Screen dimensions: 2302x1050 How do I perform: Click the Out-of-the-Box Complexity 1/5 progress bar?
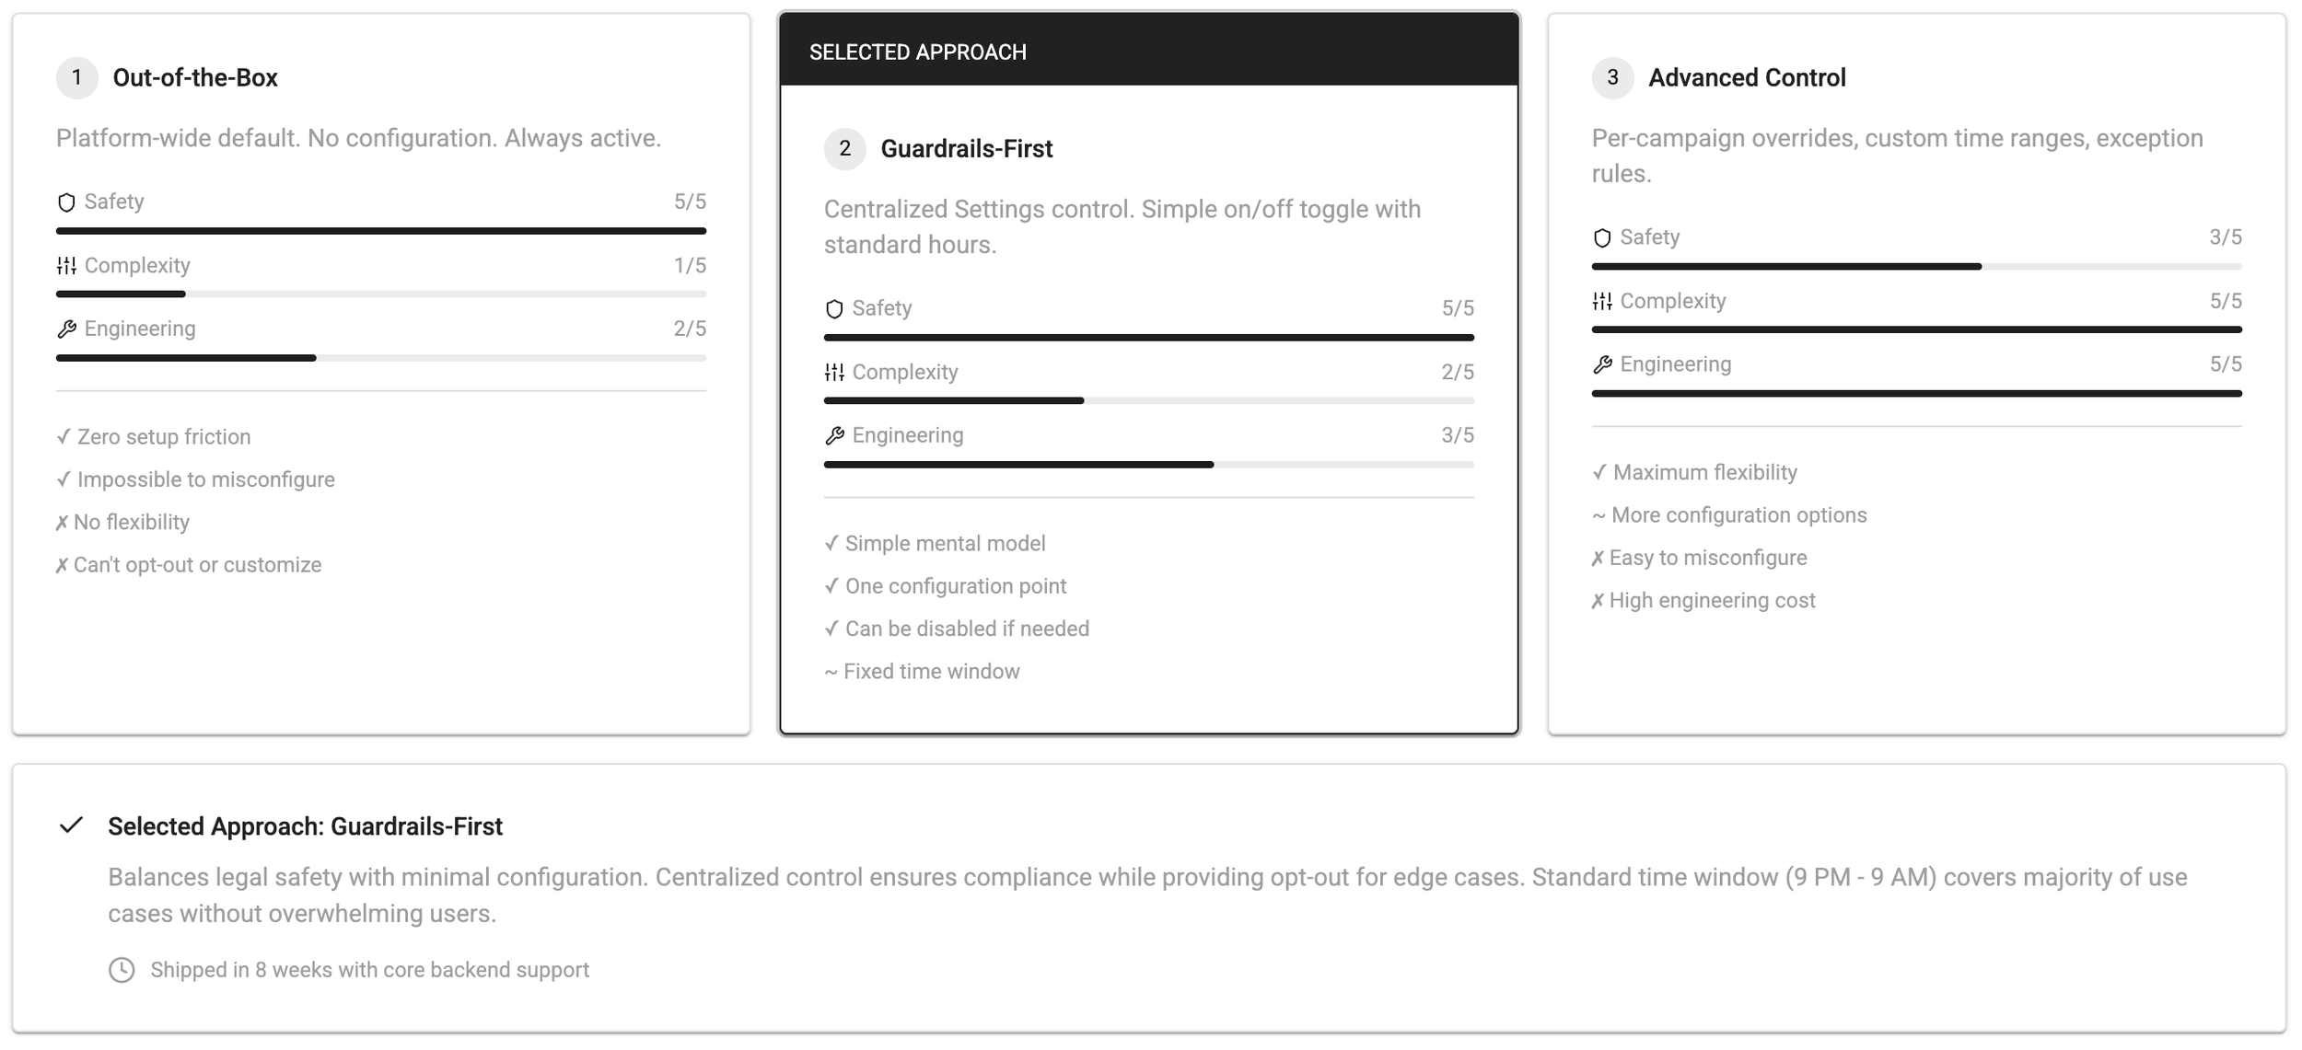pos(380,294)
